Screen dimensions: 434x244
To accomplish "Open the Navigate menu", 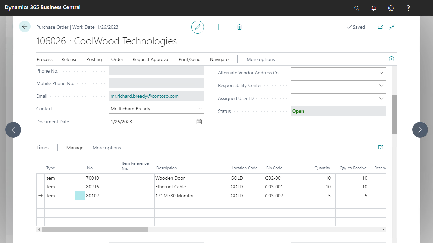I will (219, 59).
